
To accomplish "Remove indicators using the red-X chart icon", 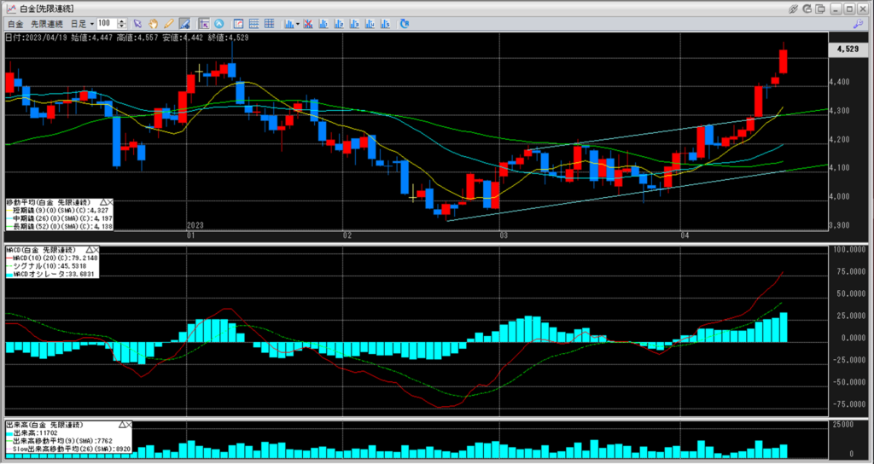I will pyautogui.click(x=307, y=24).
